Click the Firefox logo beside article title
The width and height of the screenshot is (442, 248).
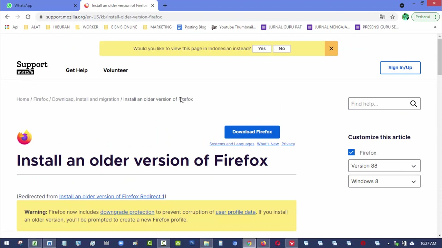[x=24, y=137]
